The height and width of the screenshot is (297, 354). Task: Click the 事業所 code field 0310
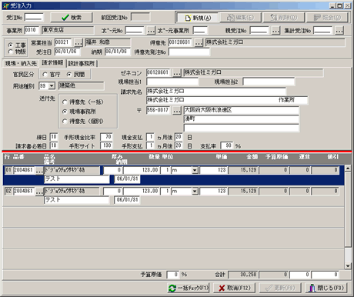click(32, 30)
